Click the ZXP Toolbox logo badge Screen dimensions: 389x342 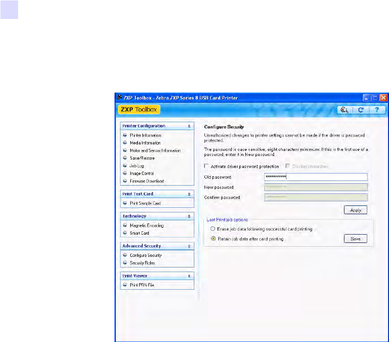coord(139,110)
